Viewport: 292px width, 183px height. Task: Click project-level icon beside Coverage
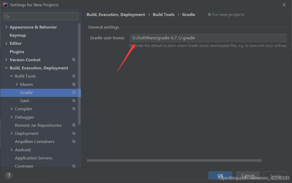74,166
